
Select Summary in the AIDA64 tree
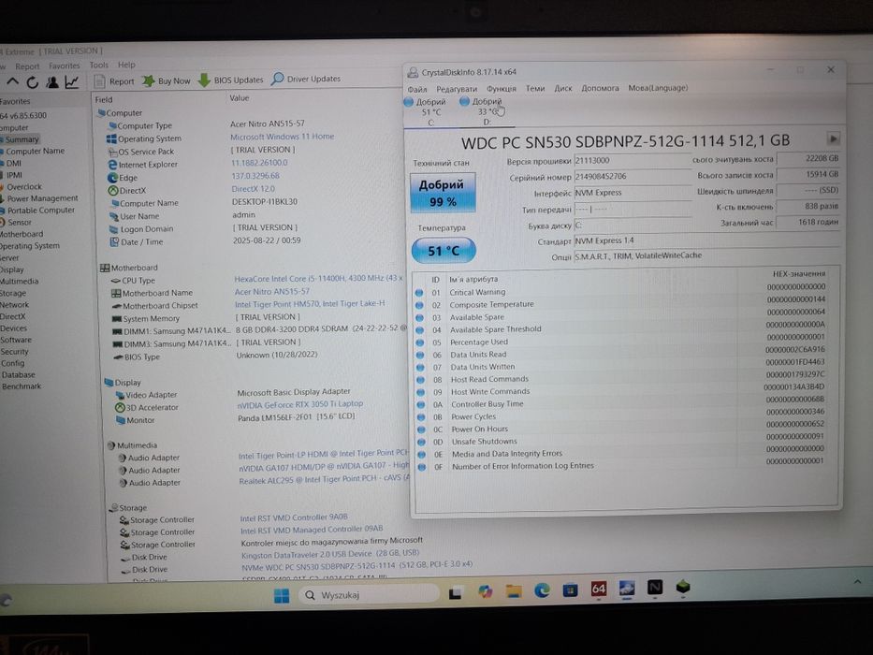tap(22, 139)
